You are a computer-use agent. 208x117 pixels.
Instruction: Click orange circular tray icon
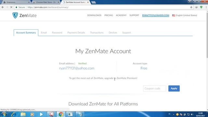177,114
